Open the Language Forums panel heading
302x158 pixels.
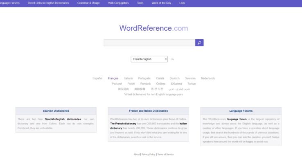tap(241, 111)
